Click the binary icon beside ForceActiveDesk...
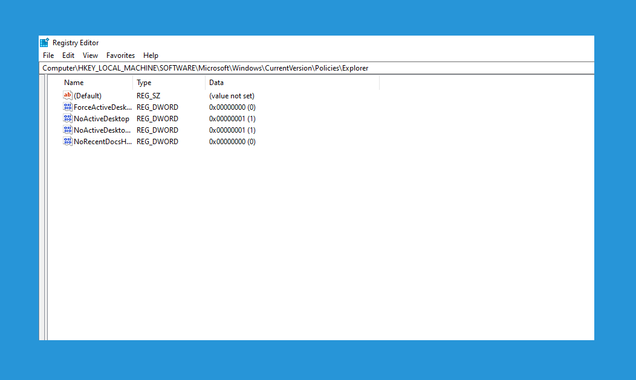 pyautogui.click(x=67, y=107)
